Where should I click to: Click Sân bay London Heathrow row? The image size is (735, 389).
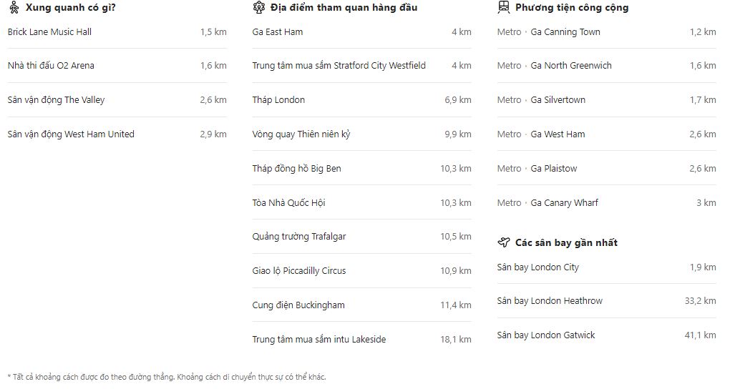(x=607, y=300)
